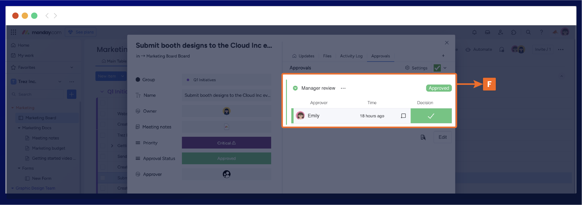Open the apps puzzle piece icon

pos(514,32)
